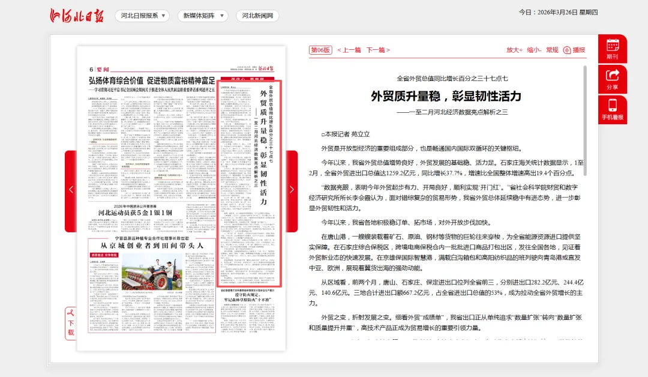Click the article vertical scrollbar

[x=585, y=121]
